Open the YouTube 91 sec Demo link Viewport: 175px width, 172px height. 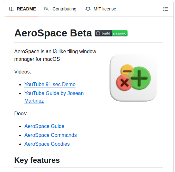pos(50,85)
